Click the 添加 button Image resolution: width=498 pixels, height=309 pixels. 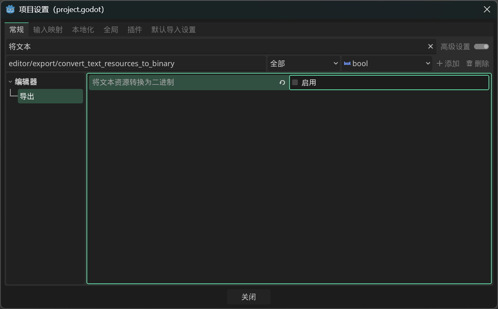pyautogui.click(x=448, y=64)
